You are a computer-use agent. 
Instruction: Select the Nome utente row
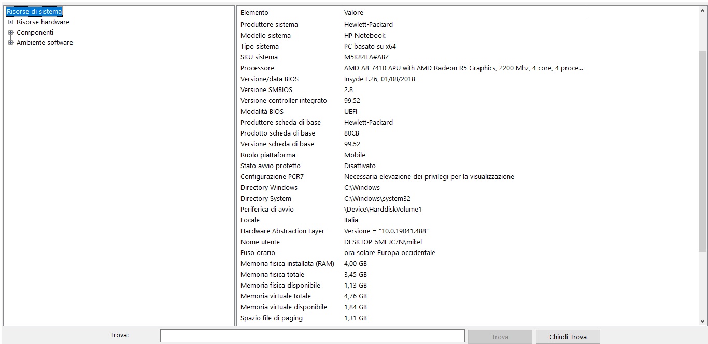click(412, 242)
